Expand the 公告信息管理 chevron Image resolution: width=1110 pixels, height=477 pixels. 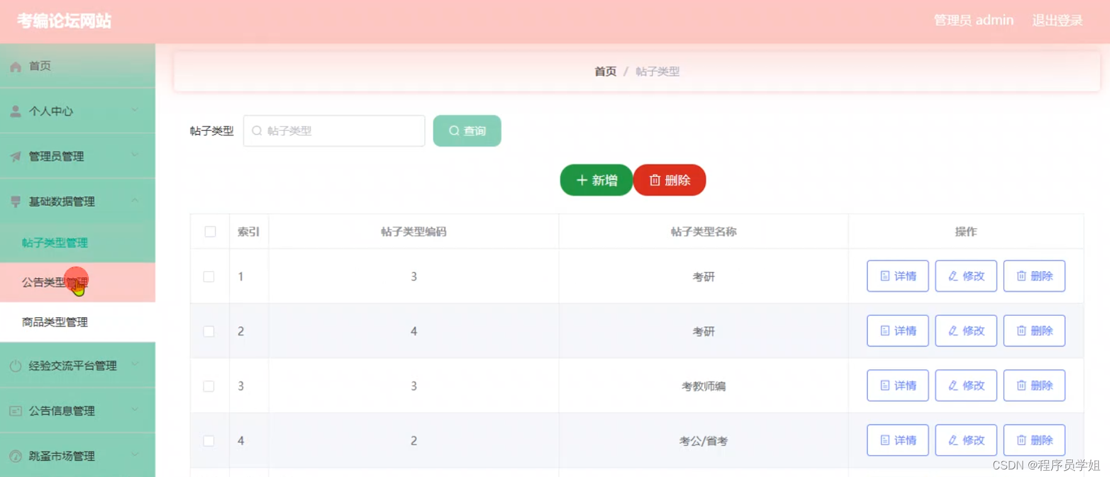click(x=135, y=410)
